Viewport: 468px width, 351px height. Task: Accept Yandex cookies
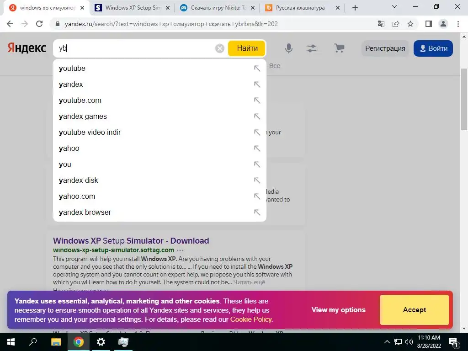(x=414, y=310)
